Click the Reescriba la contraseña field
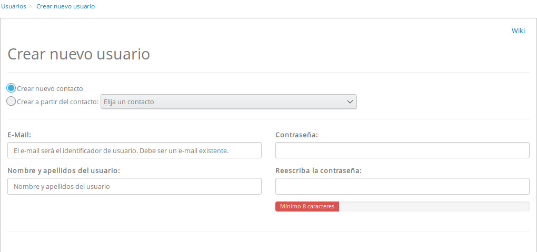The height and width of the screenshot is (252, 537). [x=402, y=186]
